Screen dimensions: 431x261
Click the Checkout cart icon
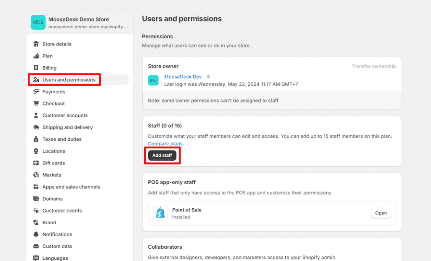pos(36,104)
